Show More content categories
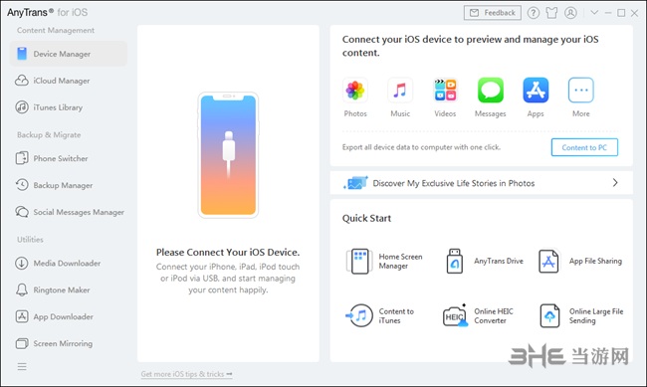Screen dimensions: 647x387 [581, 90]
